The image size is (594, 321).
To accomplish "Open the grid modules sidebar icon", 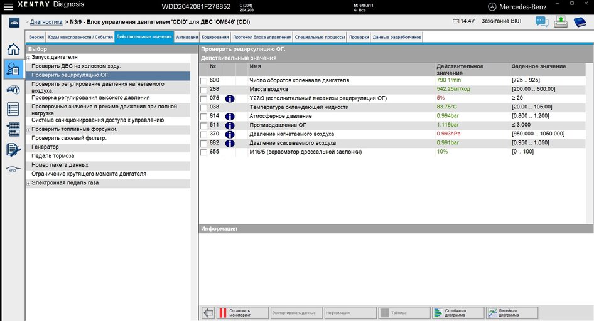I will pyautogui.click(x=13, y=129).
